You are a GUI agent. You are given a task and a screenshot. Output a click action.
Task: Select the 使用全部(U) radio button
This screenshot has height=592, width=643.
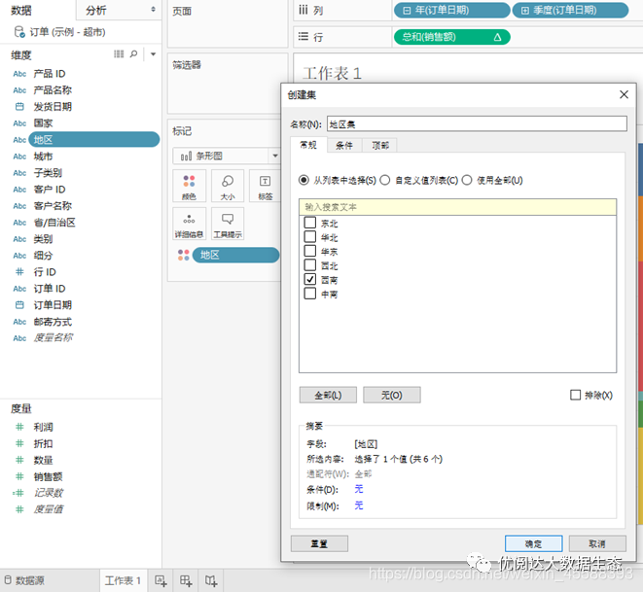click(x=467, y=180)
